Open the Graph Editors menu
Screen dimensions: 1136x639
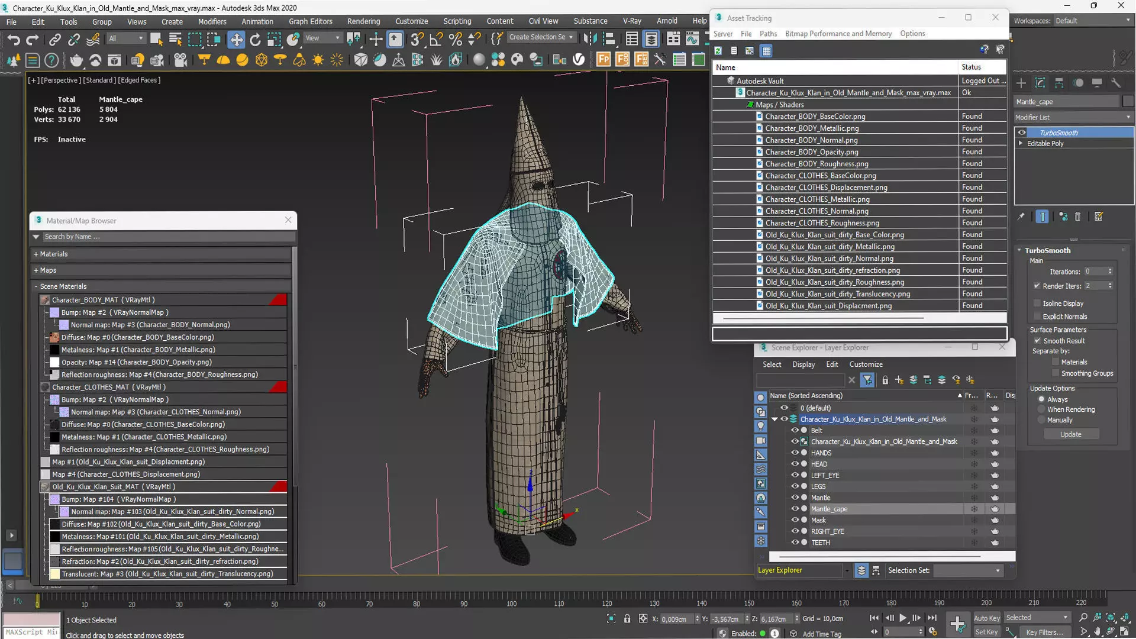tap(311, 21)
